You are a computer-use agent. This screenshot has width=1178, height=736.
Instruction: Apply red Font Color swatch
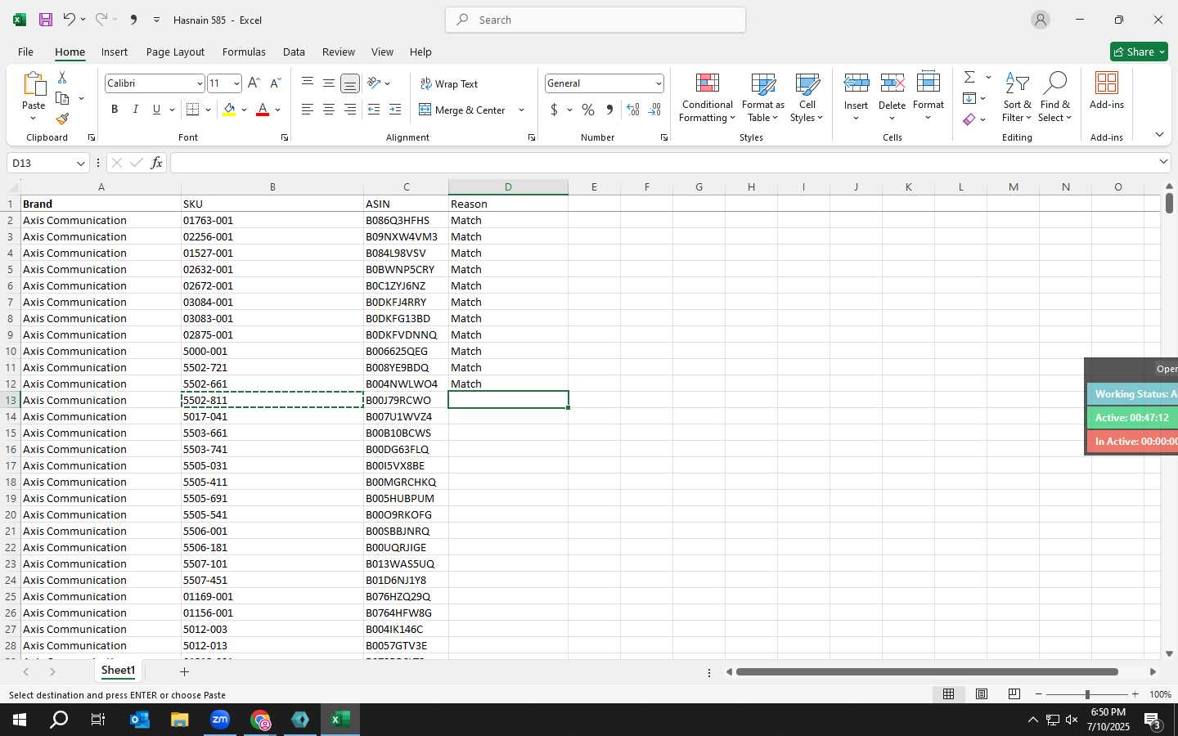click(263, 110)
